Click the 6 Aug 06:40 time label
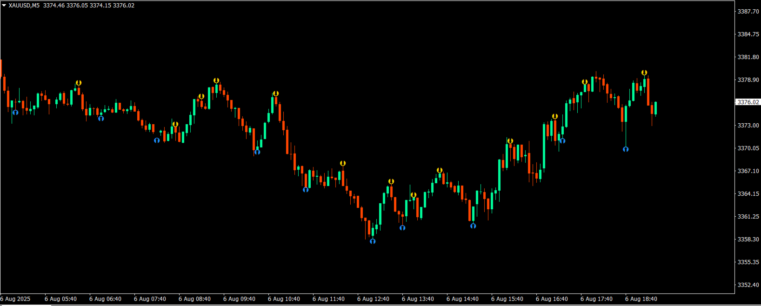 click(105, 299)
